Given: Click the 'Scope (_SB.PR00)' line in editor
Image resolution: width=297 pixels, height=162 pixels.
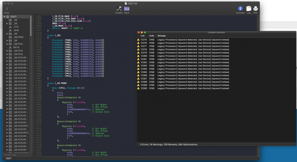Looking at the screenshot, I should point(57,83).
